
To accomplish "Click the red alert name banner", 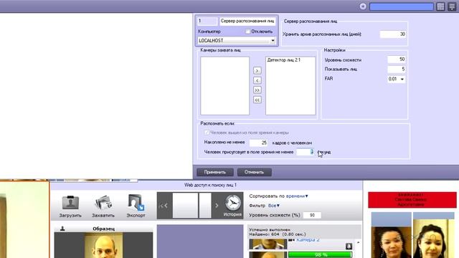I will click(412, 200).
